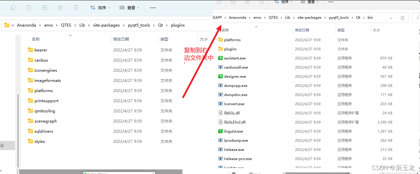Expand chevron after pyqt5_tools in right breadcrumb
The height and width of the screenshot is (174, 420).
click(x=352, y=18)
